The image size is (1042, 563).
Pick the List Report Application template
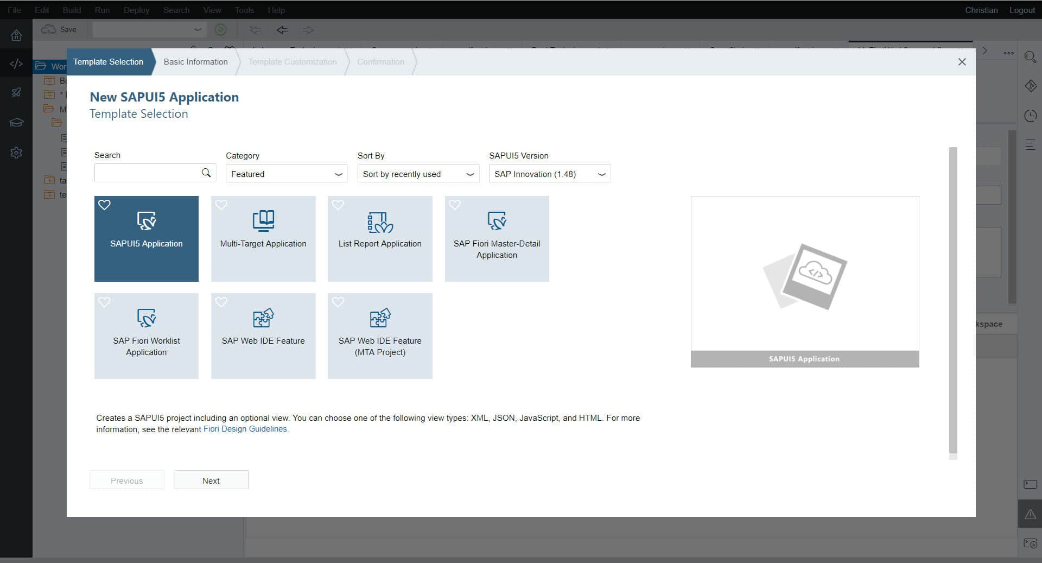[x=380, y=238]
